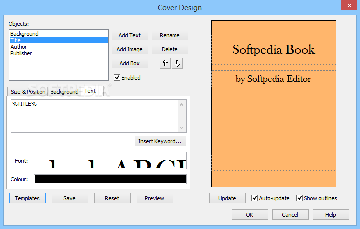The height and width of the screenshot is (229, 360).
Task: Click the author line in cover preview
Action: tap(273, 79)
